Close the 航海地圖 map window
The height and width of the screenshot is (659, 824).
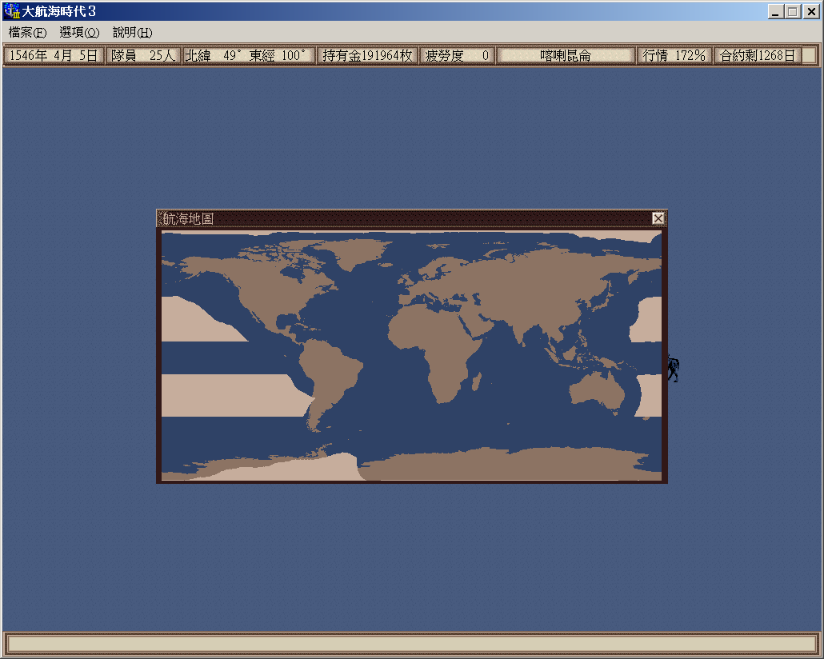tap(658, 218)
